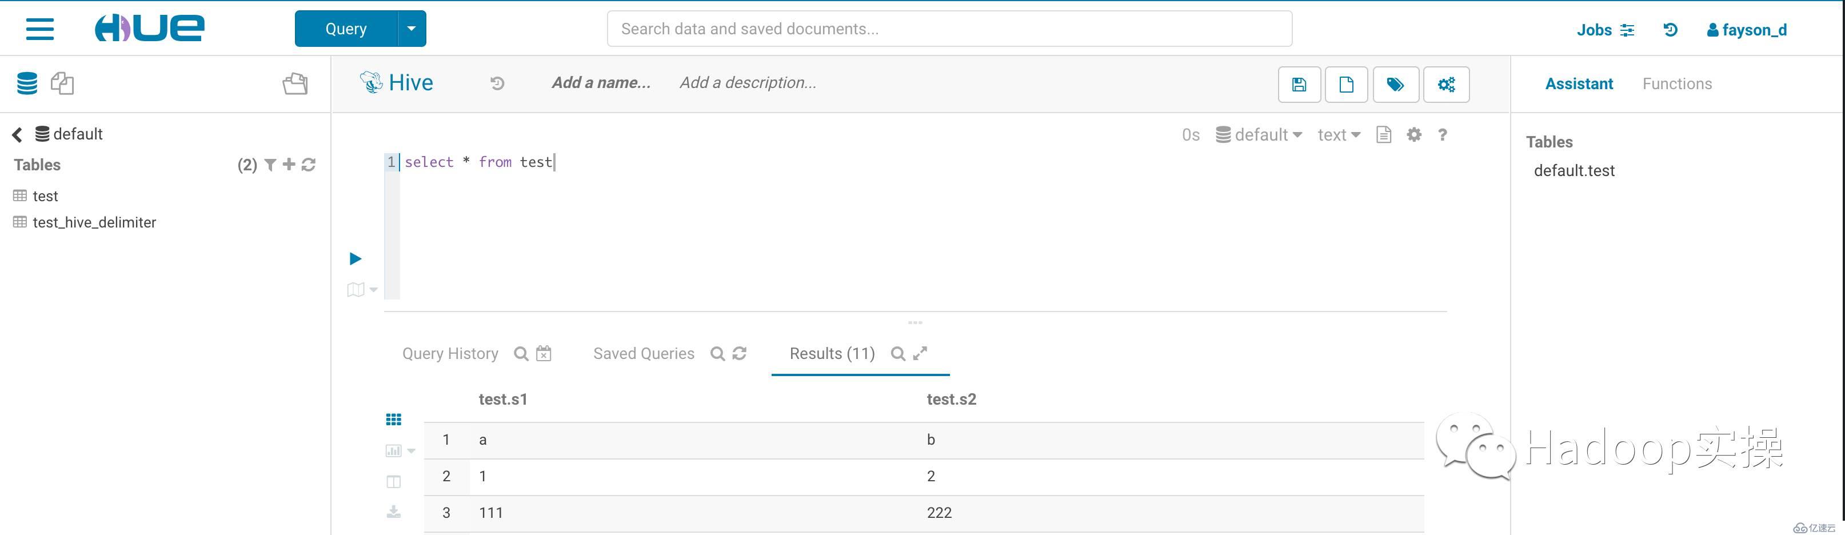
Task: Save the current query with disk icon
Action: (1299, 85)
